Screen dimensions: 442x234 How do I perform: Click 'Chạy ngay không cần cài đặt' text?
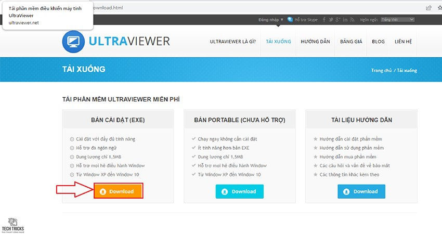pyautogui.click(x=227, y=139)
